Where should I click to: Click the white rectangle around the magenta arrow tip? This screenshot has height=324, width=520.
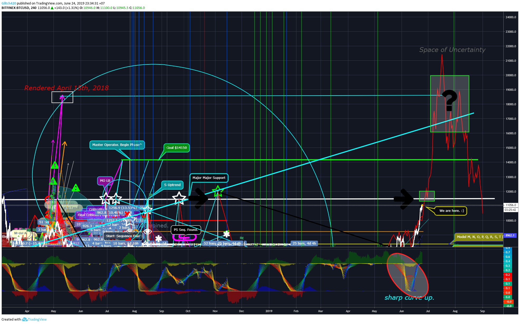click(x=62, y=97)
